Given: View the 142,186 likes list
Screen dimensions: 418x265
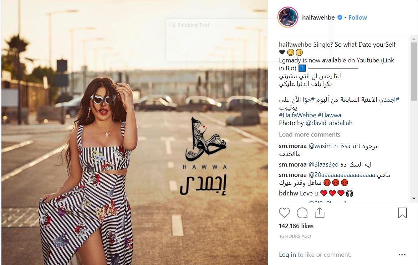Looking at the screenshot, I should click(296, 226).
